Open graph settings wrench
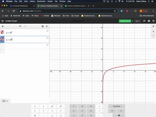This screenshot has width=156, height=117. (x=153, y=26)
